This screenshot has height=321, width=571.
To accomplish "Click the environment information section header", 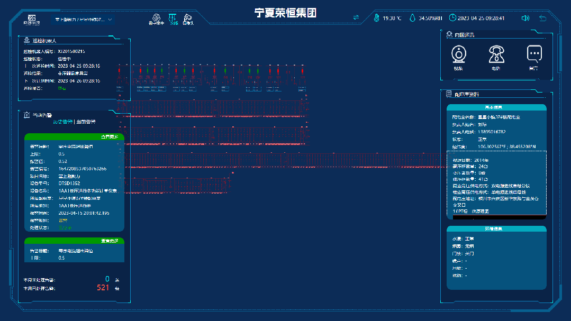I will pyautogui.click(x=496, y=229).
